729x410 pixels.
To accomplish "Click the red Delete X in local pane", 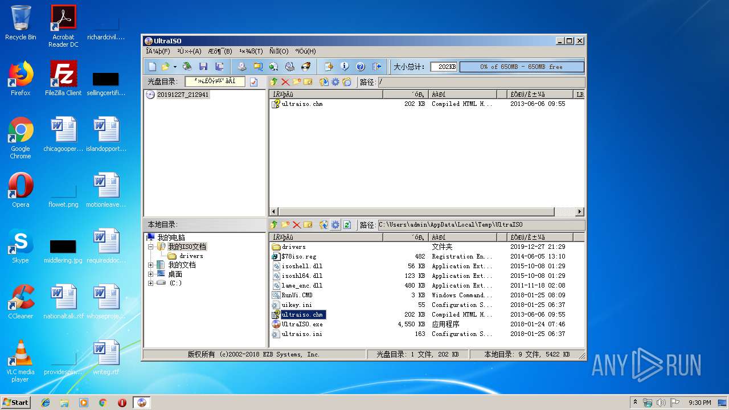I will click(x=297, y=225).
